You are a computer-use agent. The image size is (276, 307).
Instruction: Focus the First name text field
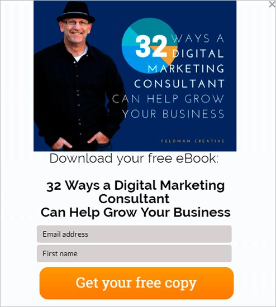[134, 253]
